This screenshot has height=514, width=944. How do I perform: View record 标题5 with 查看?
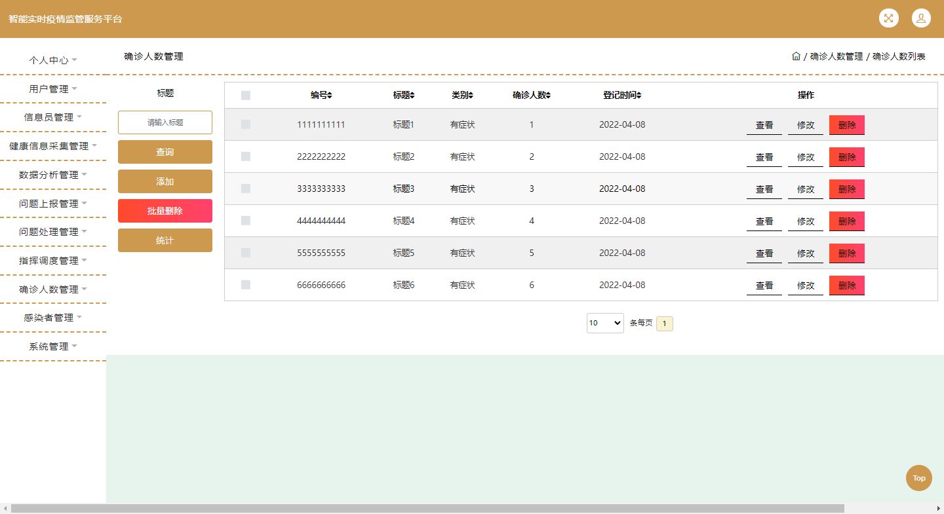click(x=764, y=253)
